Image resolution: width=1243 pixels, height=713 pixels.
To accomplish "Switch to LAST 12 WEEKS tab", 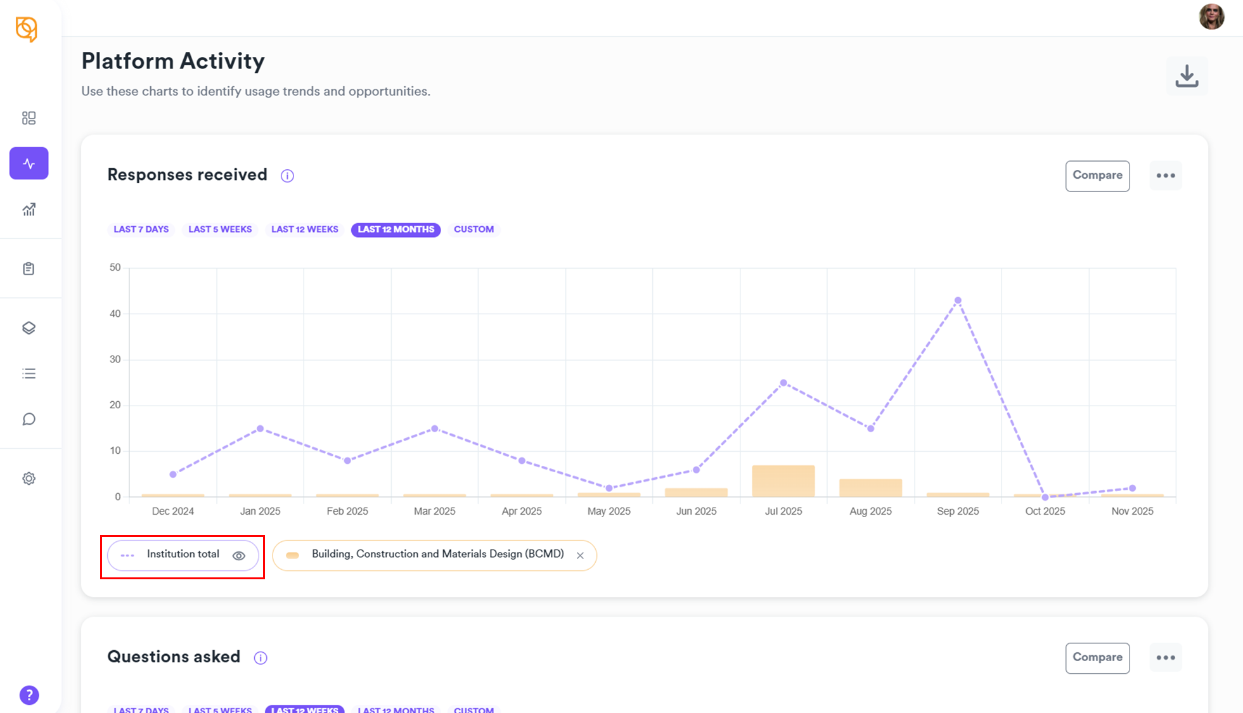I will 304,229.
